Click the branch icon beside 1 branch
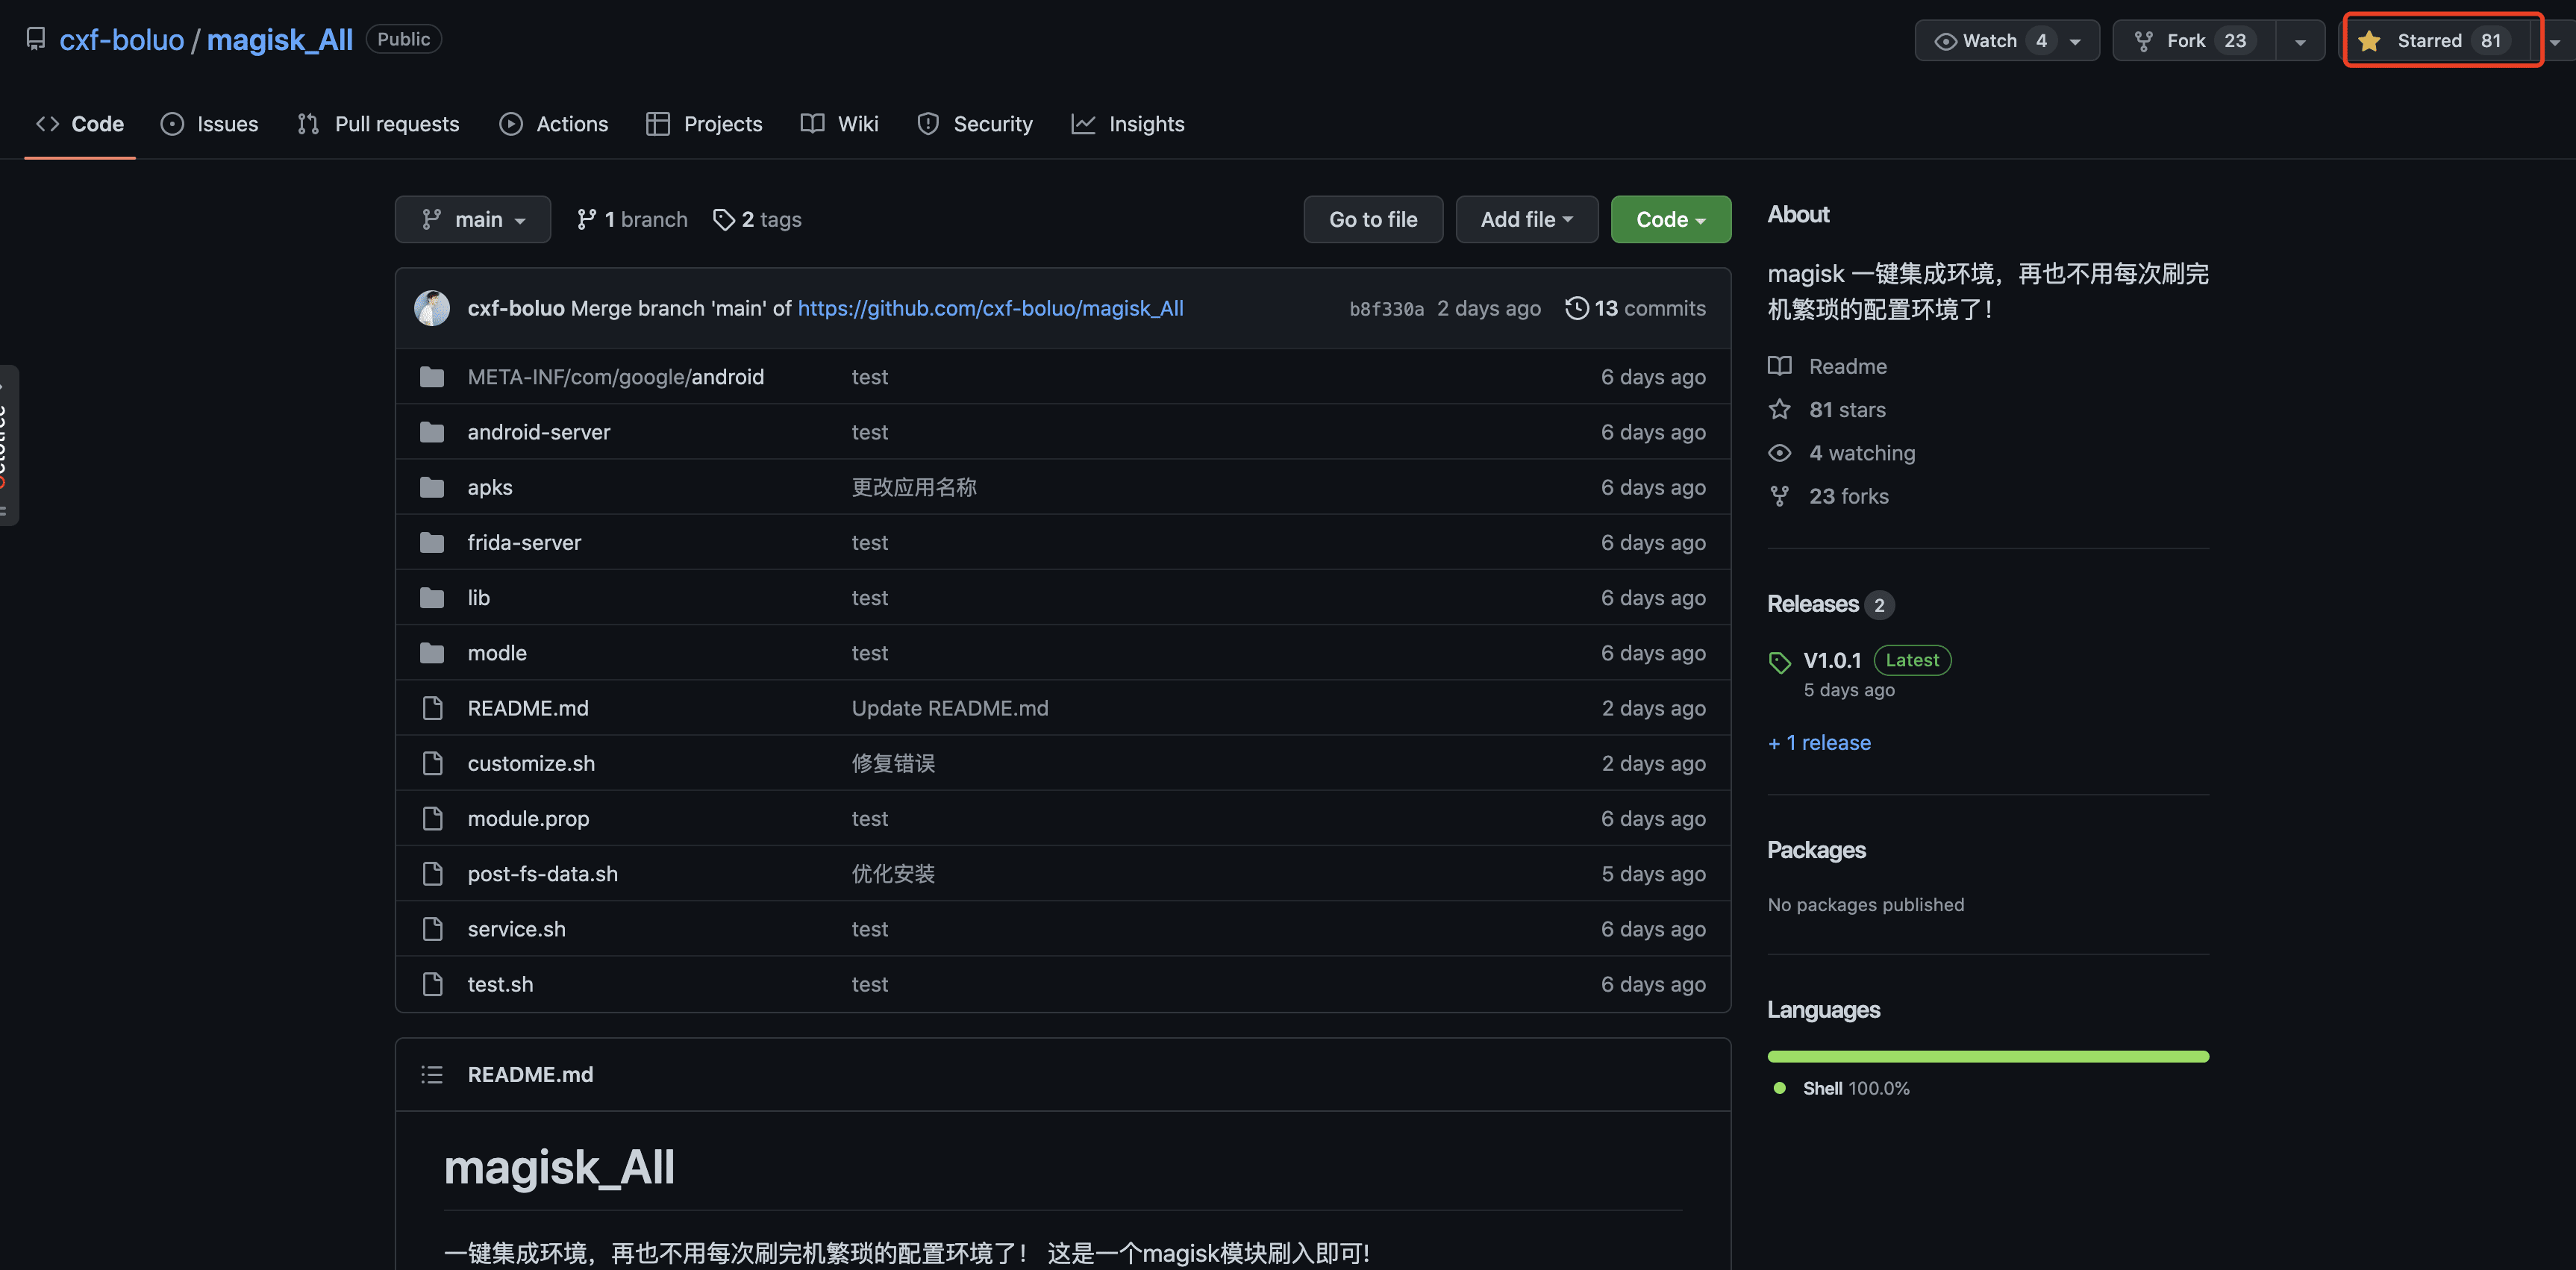This screenshot has width=2576, height=1270. pos(586,219)
